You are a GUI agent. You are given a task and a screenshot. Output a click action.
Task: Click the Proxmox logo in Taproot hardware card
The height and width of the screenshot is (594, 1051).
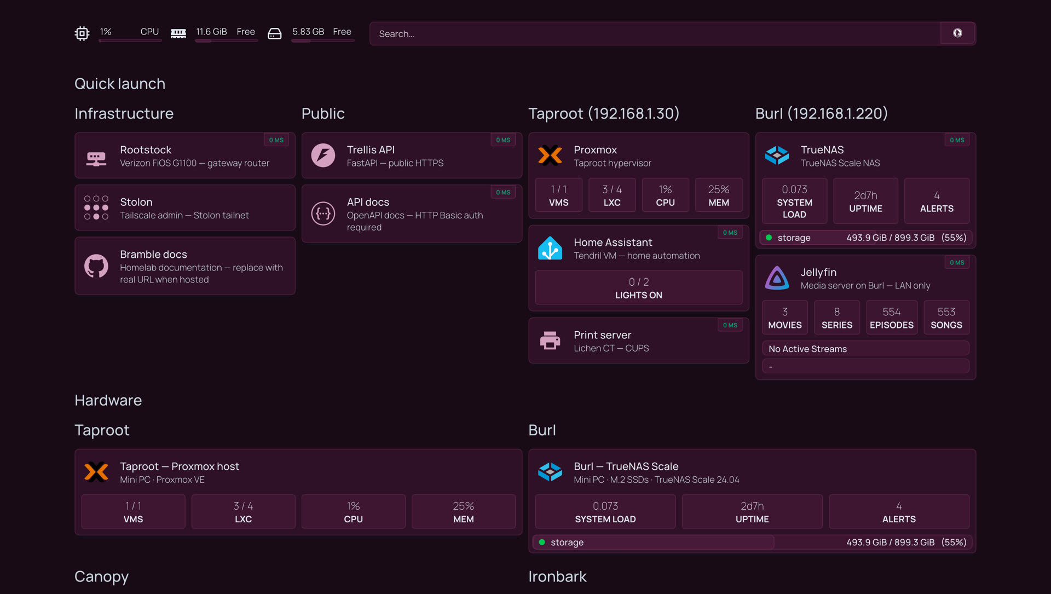point(96,472)
